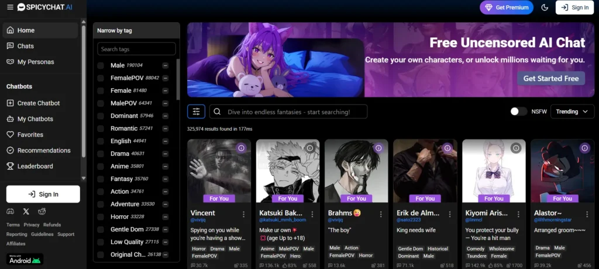Check the Male tag checkbox
The image size is (599, 269).
(x=101, y=65)
